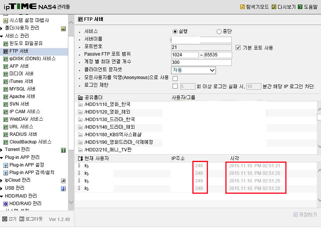This screenshot has width=321, height=235.
Task: Expand the 폴더/사용자 관리 tree node
Action: point(2,28)
